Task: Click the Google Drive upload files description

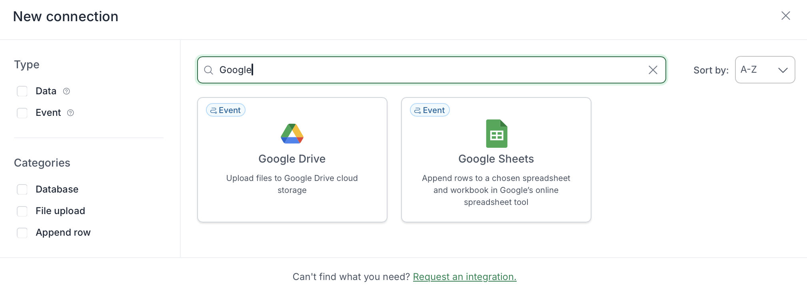Action: [292, 184]
